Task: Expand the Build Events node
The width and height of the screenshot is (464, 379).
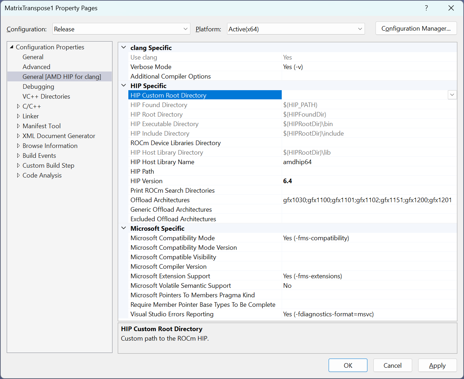Action: click(18, 155)
